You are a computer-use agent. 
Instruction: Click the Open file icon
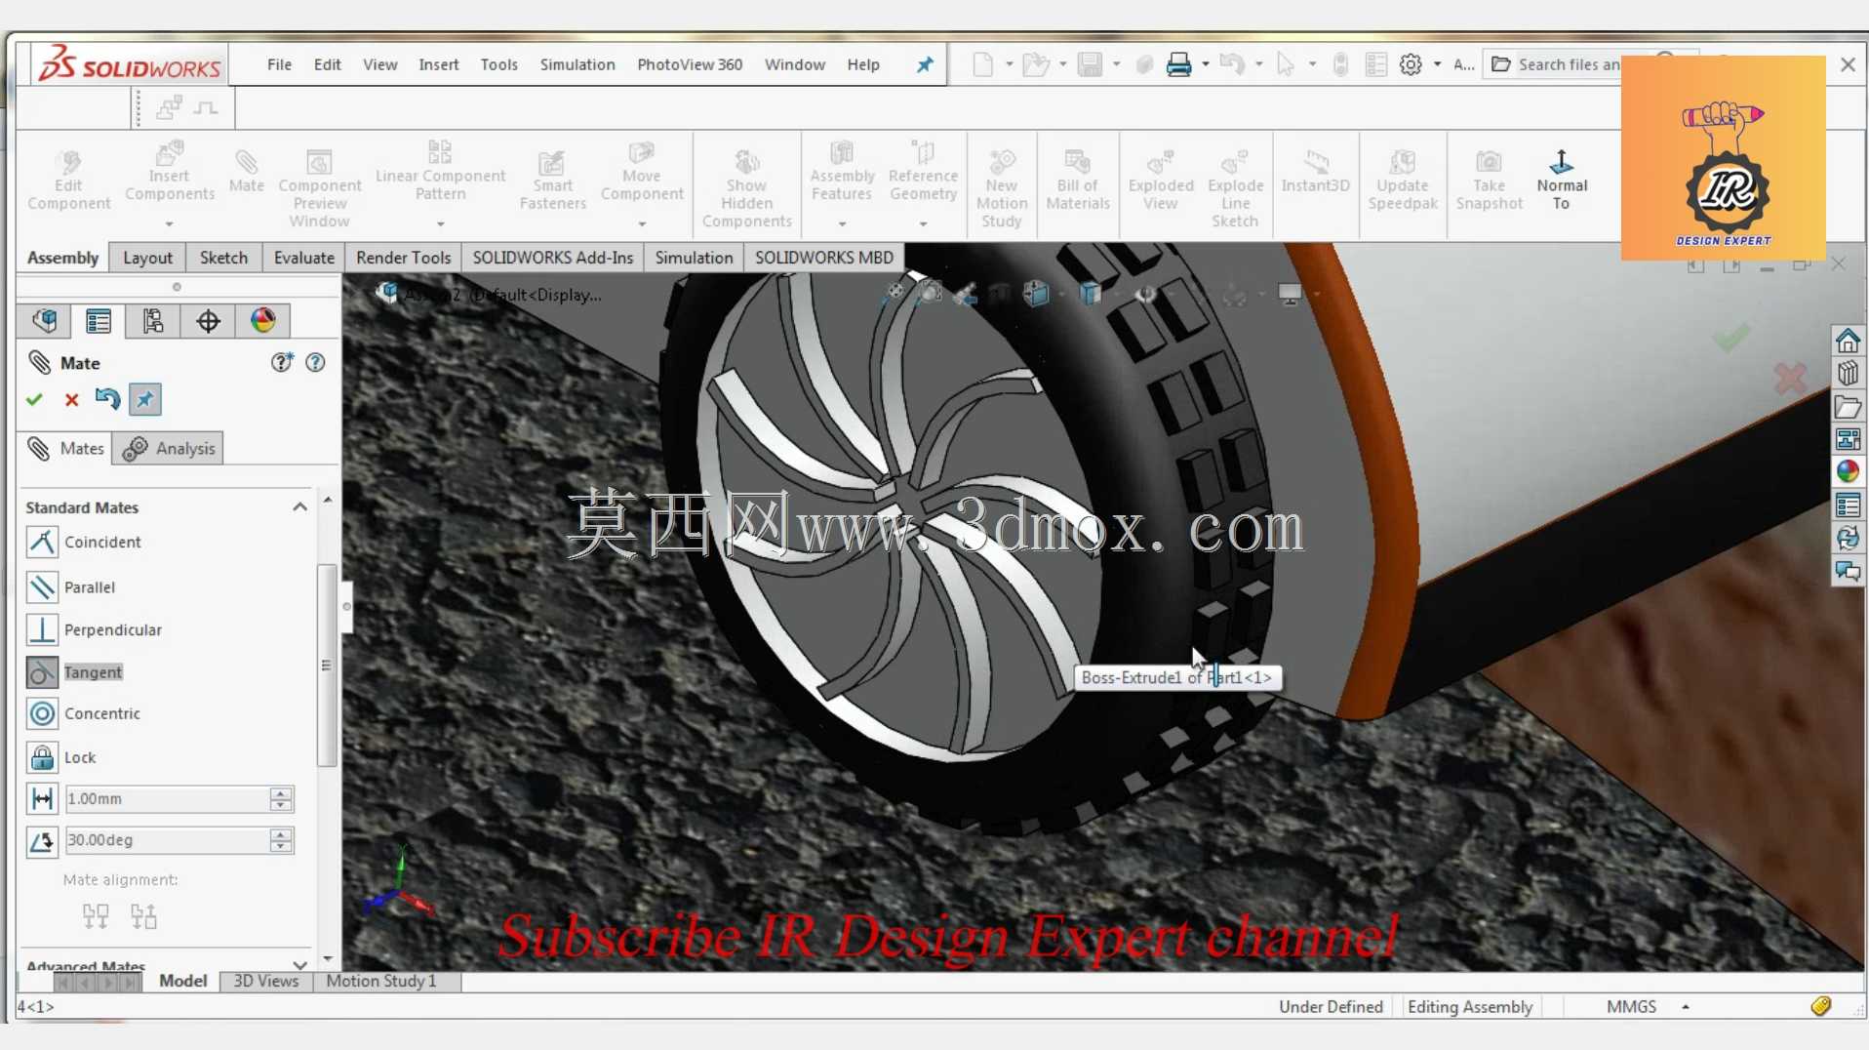click(1035, 64)
